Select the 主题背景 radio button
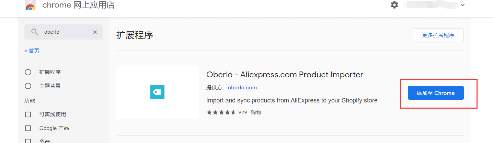 [x=28, y=86]
